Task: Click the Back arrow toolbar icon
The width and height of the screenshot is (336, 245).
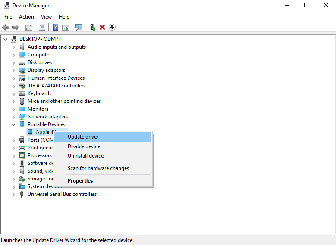Action: point(6,27)
